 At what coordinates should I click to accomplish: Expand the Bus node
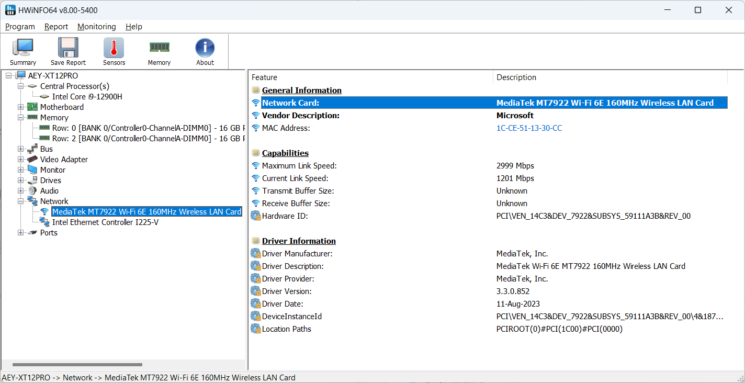tap(21, 149)
